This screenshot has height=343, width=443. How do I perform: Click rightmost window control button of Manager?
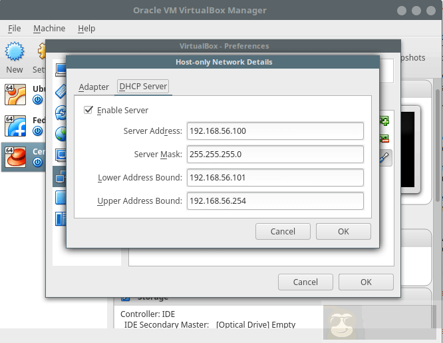[431, 11]
